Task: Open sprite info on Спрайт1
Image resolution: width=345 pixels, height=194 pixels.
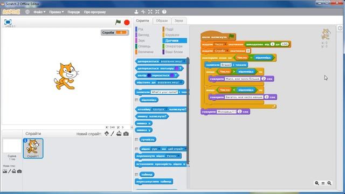Action: click(x=25, y=140)
